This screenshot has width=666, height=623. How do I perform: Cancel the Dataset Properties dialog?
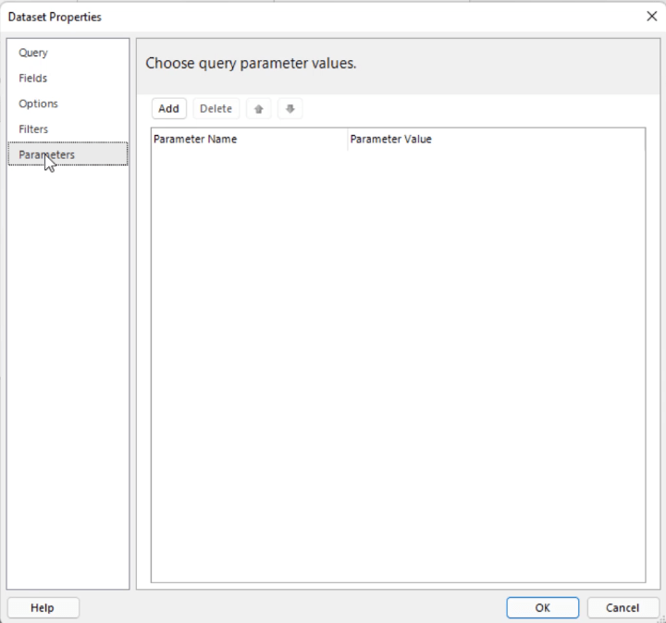623,607
